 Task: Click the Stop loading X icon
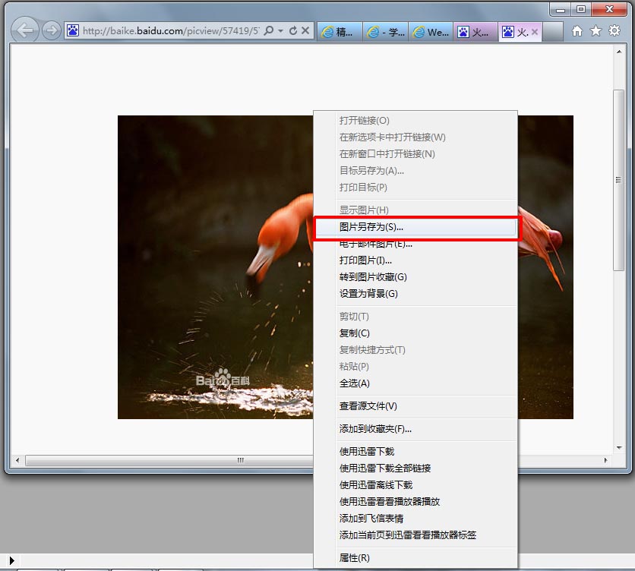coord(305,31)
